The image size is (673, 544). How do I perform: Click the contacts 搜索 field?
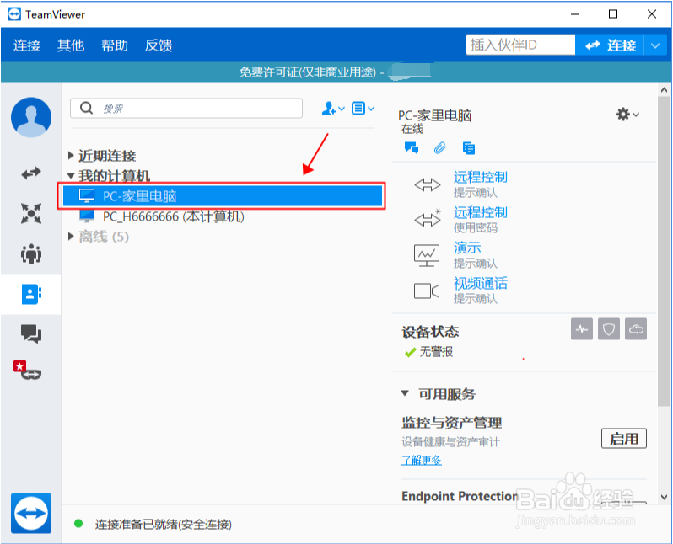coord(186,108)
